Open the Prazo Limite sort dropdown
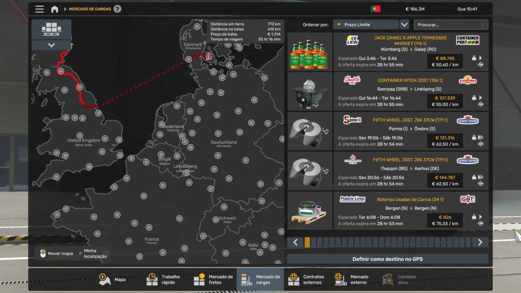 coord(366,25)
